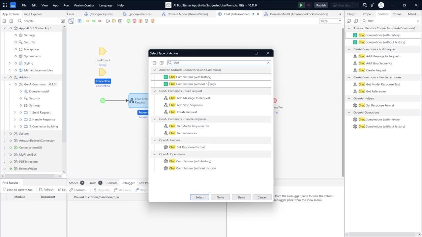
Task: Click the red Stop app icon
Action: [x=309, y=5]
